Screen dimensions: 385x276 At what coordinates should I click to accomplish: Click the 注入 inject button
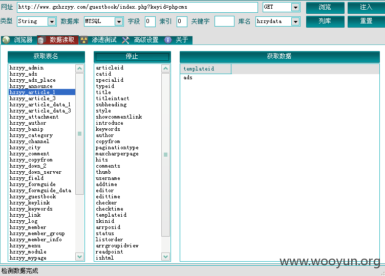pos(367,7)
